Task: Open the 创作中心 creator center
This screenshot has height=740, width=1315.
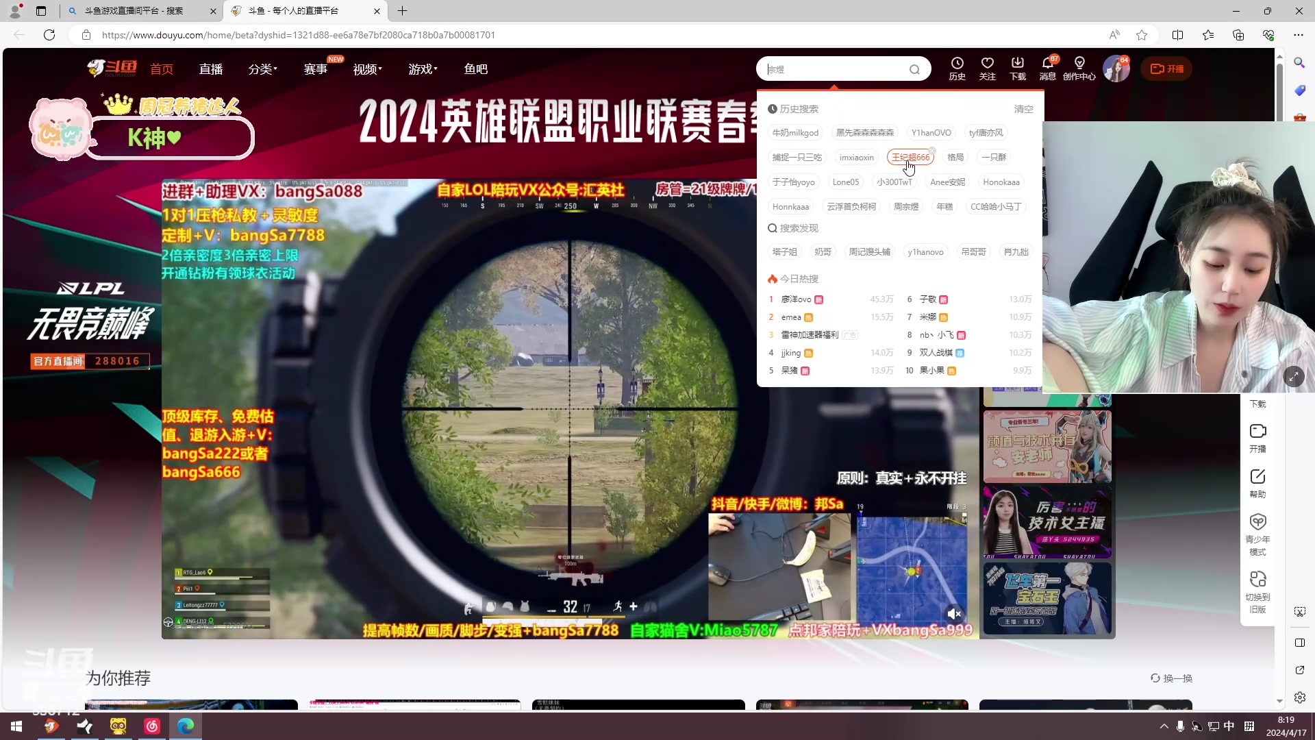Action: coord(1079,69)
